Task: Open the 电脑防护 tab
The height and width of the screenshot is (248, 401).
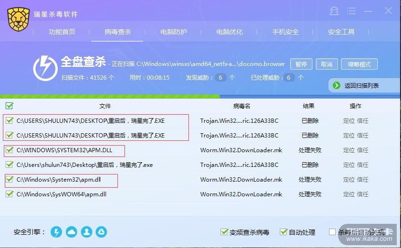Action: click(173, 32)
